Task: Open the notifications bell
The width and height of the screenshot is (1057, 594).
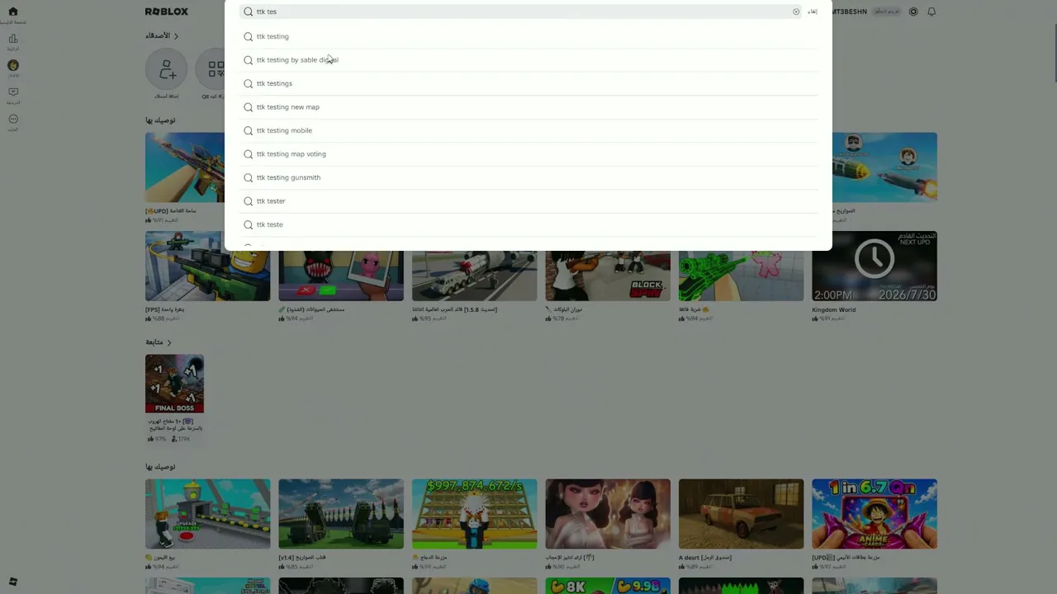Action: pyautogui.click(x=931, y=12)
